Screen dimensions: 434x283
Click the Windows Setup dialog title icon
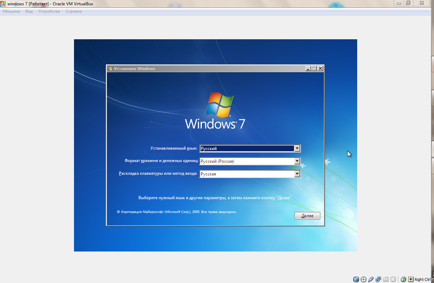pyautogui.click(x=110, y=69)
